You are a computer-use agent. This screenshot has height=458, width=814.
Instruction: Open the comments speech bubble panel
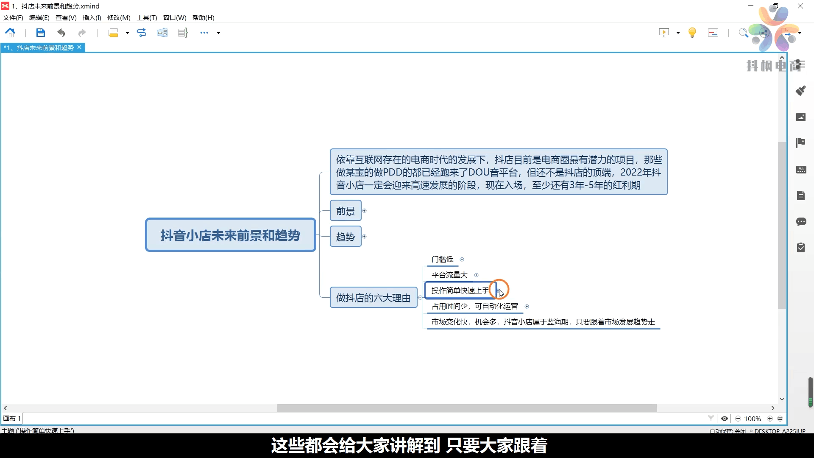tap(801, 222)
